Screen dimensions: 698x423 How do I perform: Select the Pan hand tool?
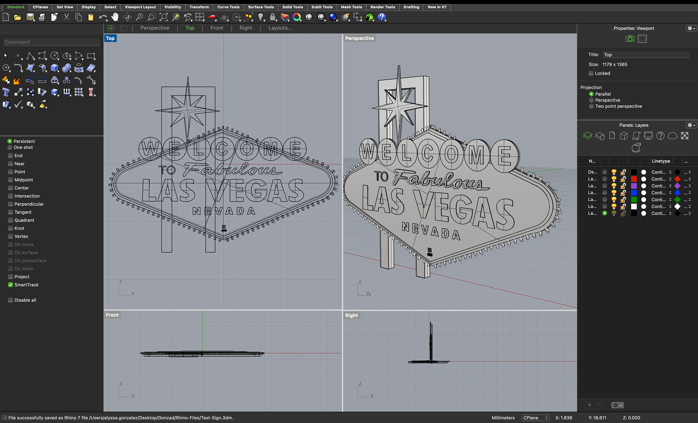[115, 17]
